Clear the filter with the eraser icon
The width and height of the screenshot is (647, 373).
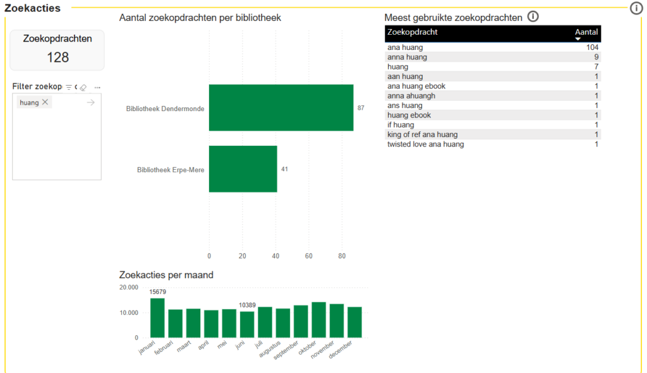point(83,87)
